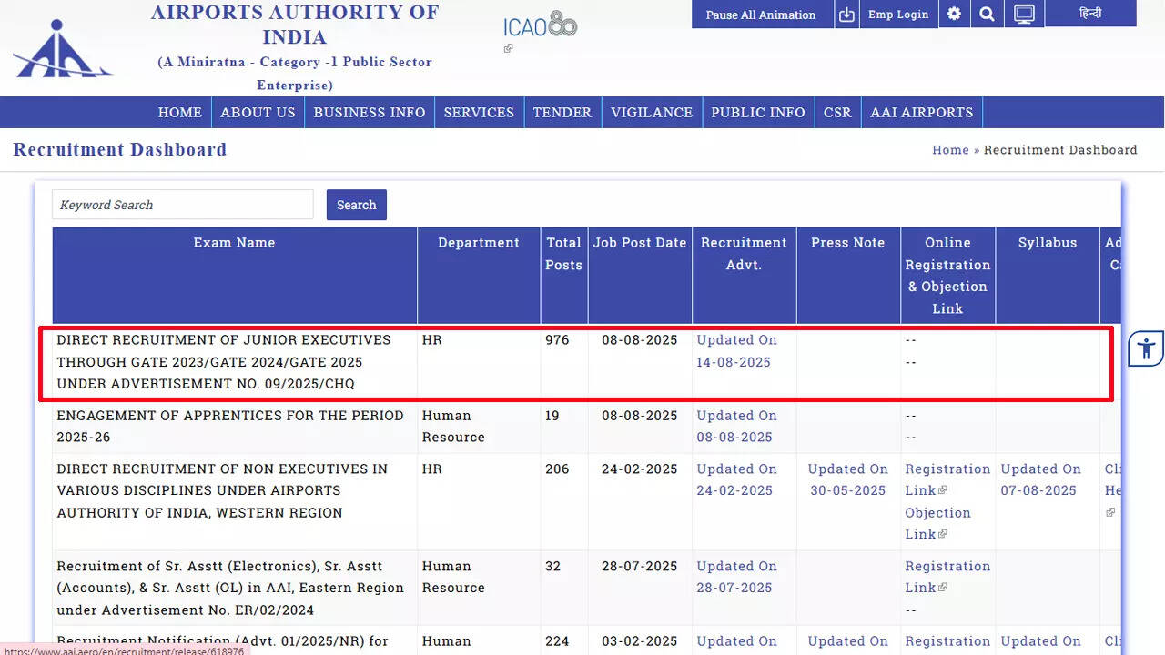Select Engagement of Apprentices 2025-26 row text
1165x655 pixels.
(230, 427)
